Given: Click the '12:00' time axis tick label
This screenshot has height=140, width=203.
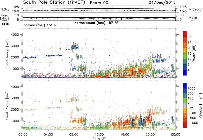Looking at the screenshot, I should 99,135.
